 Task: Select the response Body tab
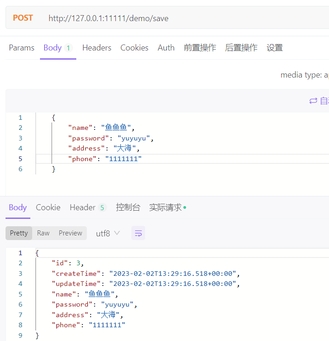click(x=17, y=207)
